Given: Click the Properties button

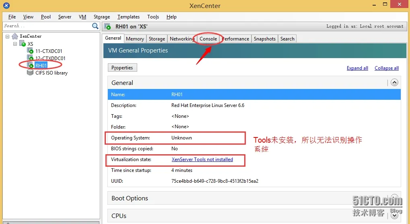Looking at the screenshot, I should [122, 68].
